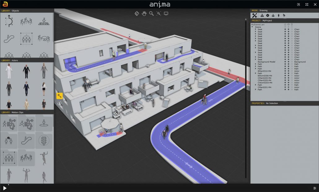Click the yellow move gizmo button
This screenshot has width=319, height=192.
[59, 96]
